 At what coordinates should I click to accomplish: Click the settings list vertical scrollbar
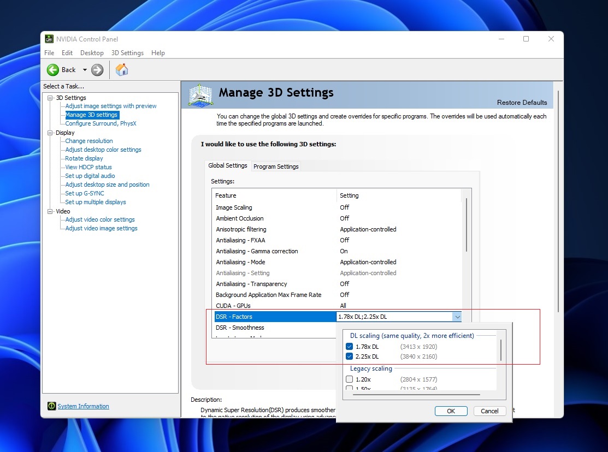pos(467,225)
